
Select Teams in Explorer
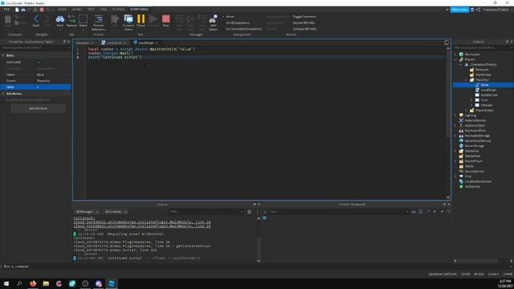coord(469,166)
